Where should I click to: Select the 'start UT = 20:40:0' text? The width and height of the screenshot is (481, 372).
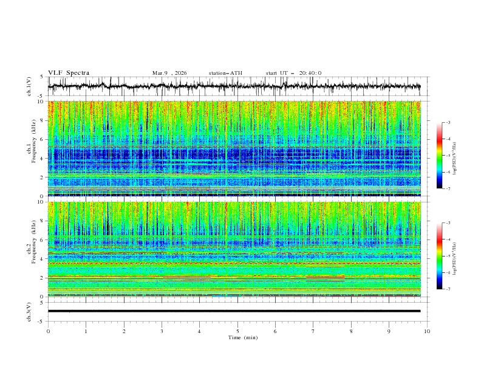pos(293,73)
